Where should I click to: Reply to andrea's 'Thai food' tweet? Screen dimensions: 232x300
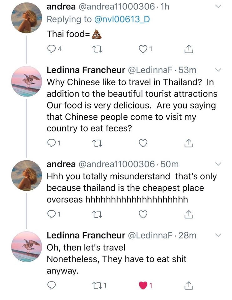[x=51, y=49]
